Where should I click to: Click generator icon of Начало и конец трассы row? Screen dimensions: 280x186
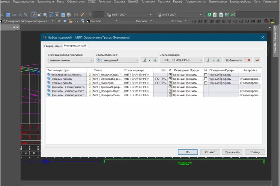(49, 75)
